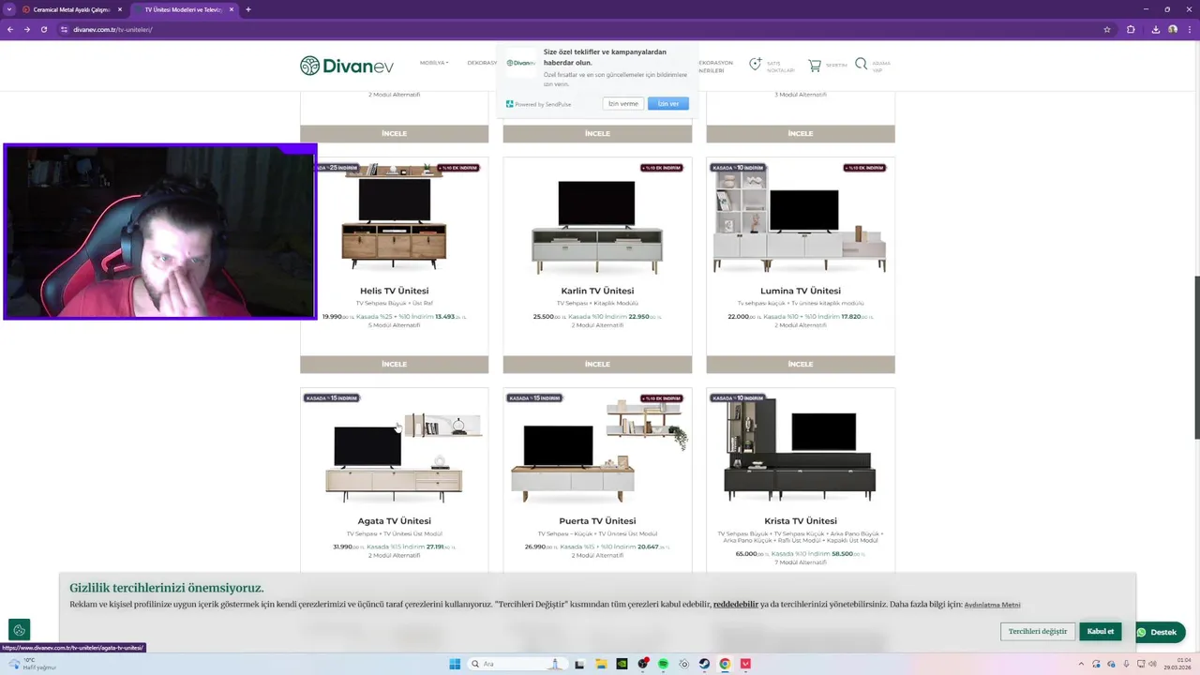Click the page vertical scrollbar thumb
This screenshot has width=1200, height=675.
1196,357
